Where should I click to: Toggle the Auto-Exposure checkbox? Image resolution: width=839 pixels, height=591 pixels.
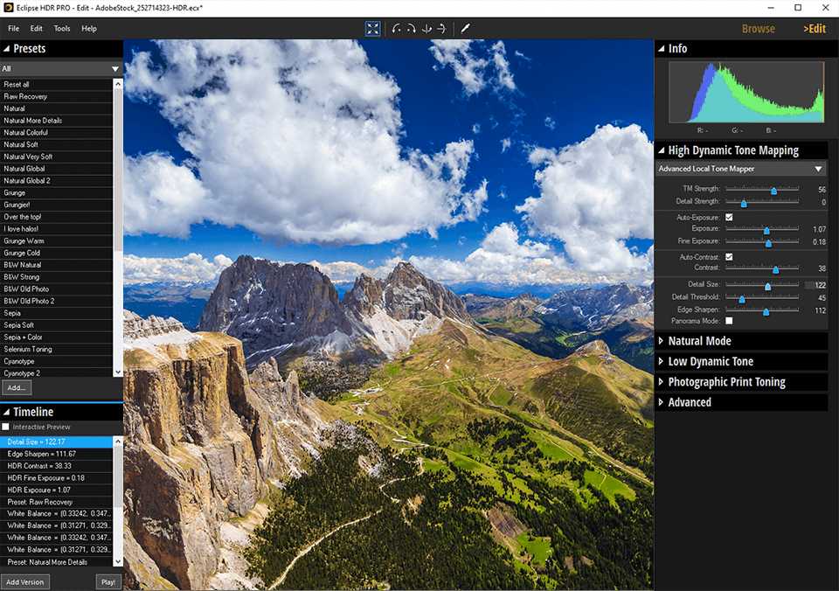729,217
